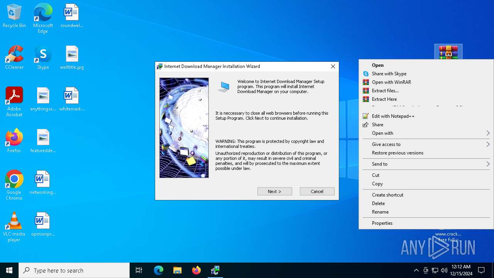Select the networking... Word document
The image size is (494, 278).
(x=43, y=183)
